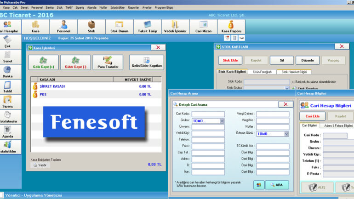Open the Stok toolbar icon
This screenshot has height=199, width=354.
[91, 27]
